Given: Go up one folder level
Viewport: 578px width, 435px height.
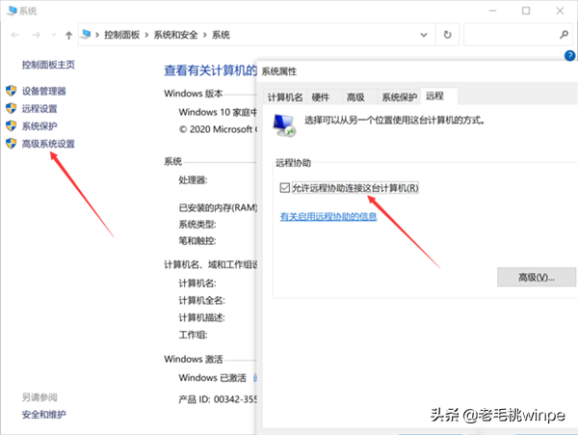Looking at the screenshot, I should pyautogui.click(x=68, y=35).
